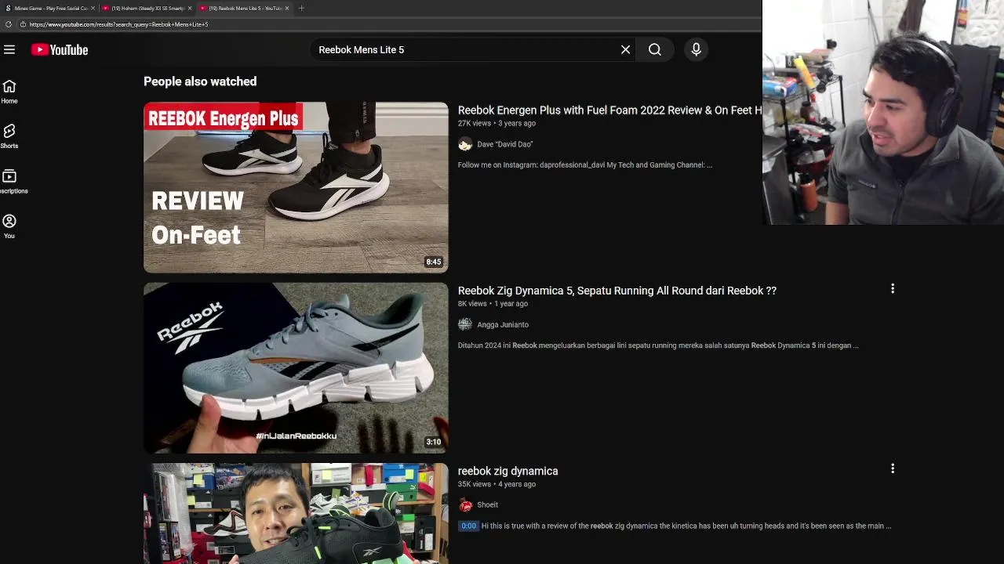Open the reebok zig dynamica video title
The height and width of the screenshot is (564, 1004).
coord(508,471)
